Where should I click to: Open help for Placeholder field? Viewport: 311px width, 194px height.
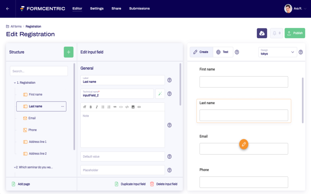click(x=170, y=170)
